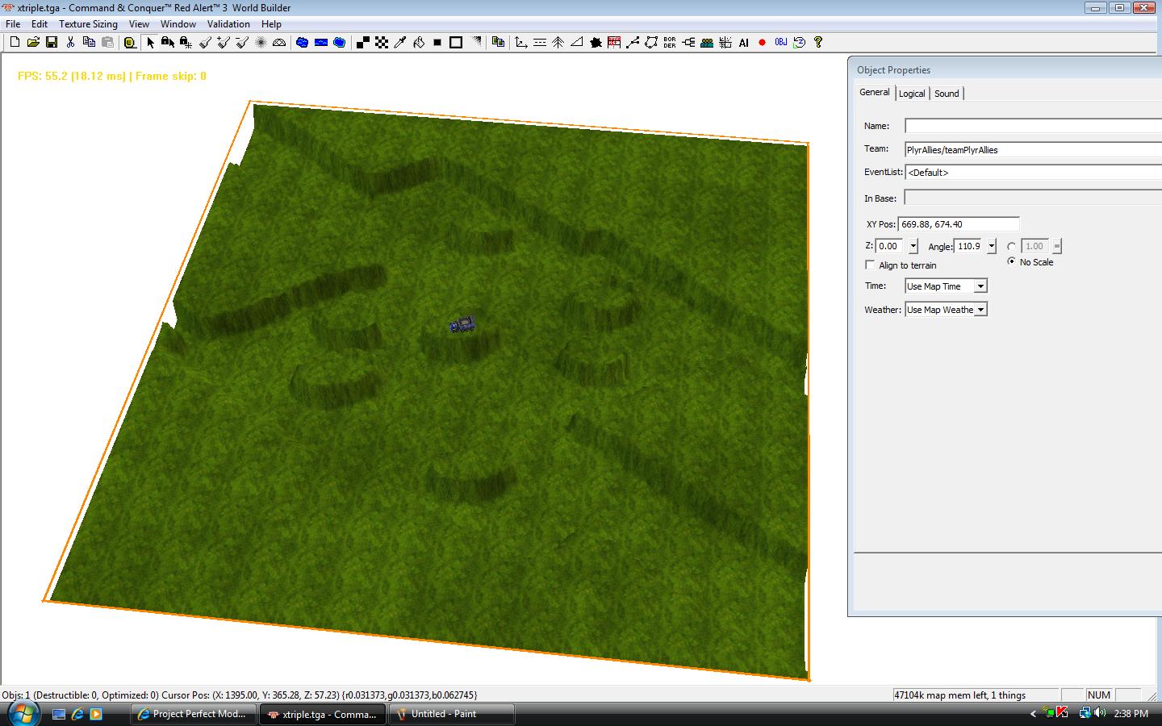Switch to the Logical tab
Screen dimensions: 1162x726
pyautogui.click(x=912, y=94)
